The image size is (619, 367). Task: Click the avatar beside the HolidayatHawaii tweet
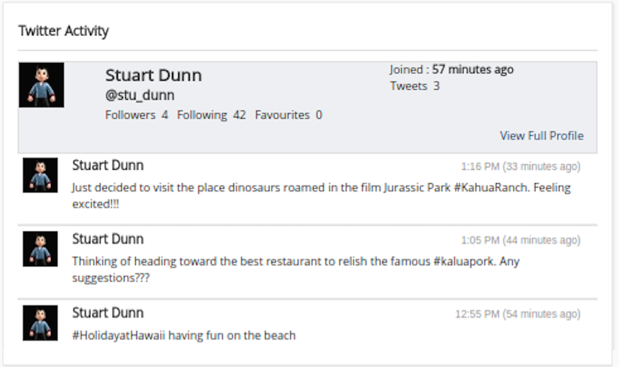coord(40,322)
